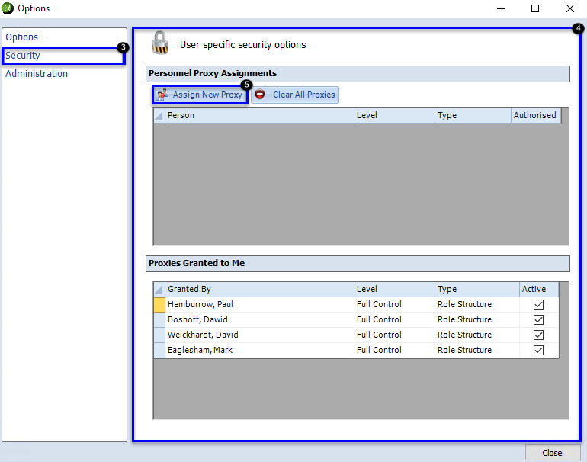Close the Options window with X
The height and width of the screenshot is (462, 587).
(x=569, y=8)
